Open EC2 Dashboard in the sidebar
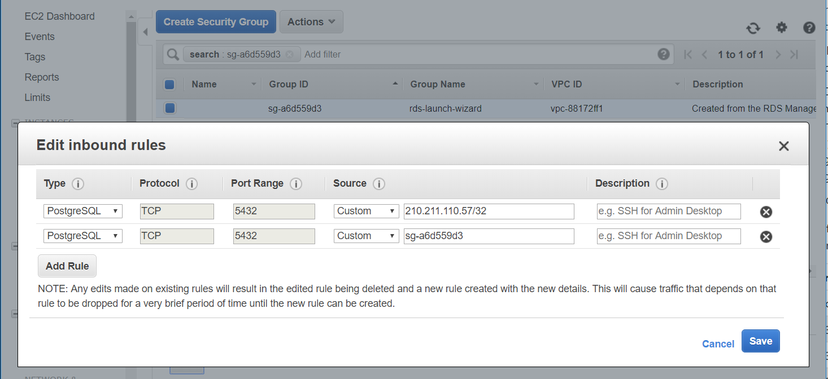The image size is (828, 379). pyautogui.click(x=59, y=16)
